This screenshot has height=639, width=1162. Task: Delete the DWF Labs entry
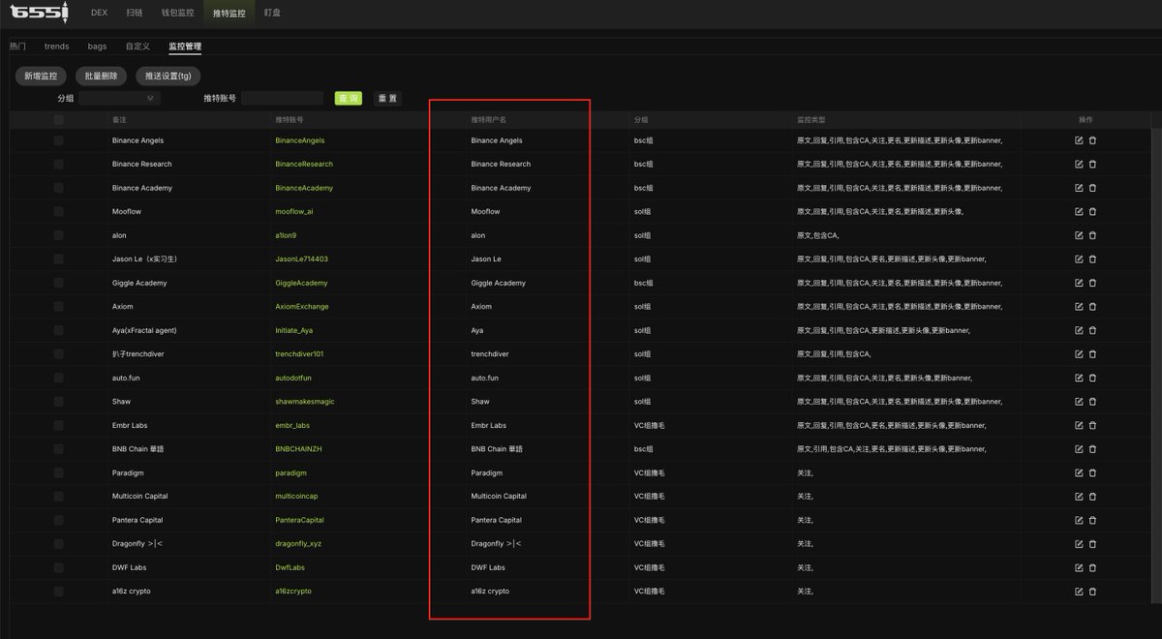click(x=1092, y=567)
